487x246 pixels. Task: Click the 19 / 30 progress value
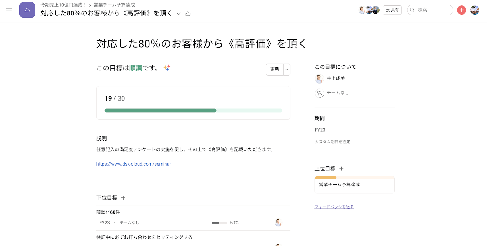pyautogui.click(x=115, y=98)
